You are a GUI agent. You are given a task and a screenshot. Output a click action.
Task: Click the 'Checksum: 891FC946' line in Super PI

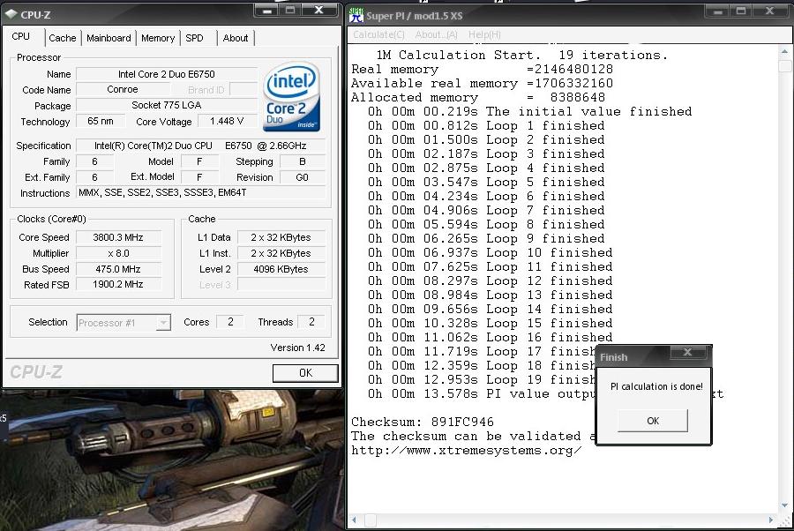[423, 422]
